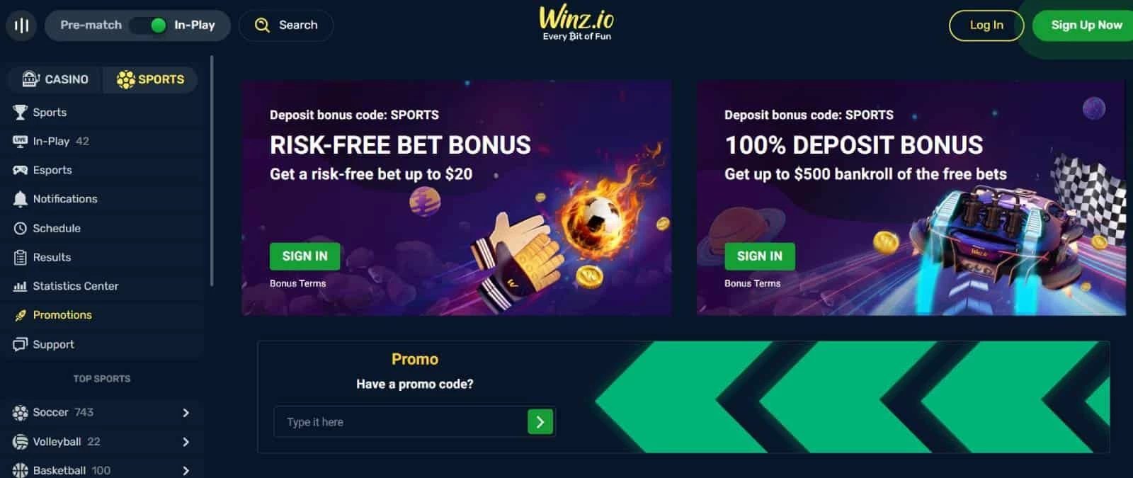Expand the Basketball chevron
This screenshot has height=478, width=1133.
186,471
